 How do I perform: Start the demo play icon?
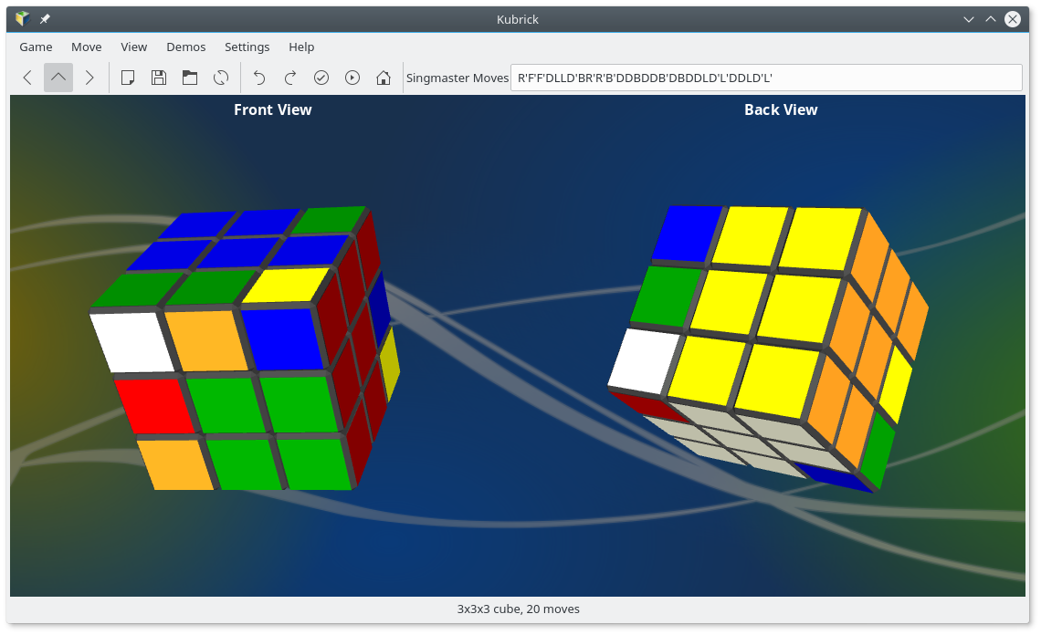(x=352, y=78)
